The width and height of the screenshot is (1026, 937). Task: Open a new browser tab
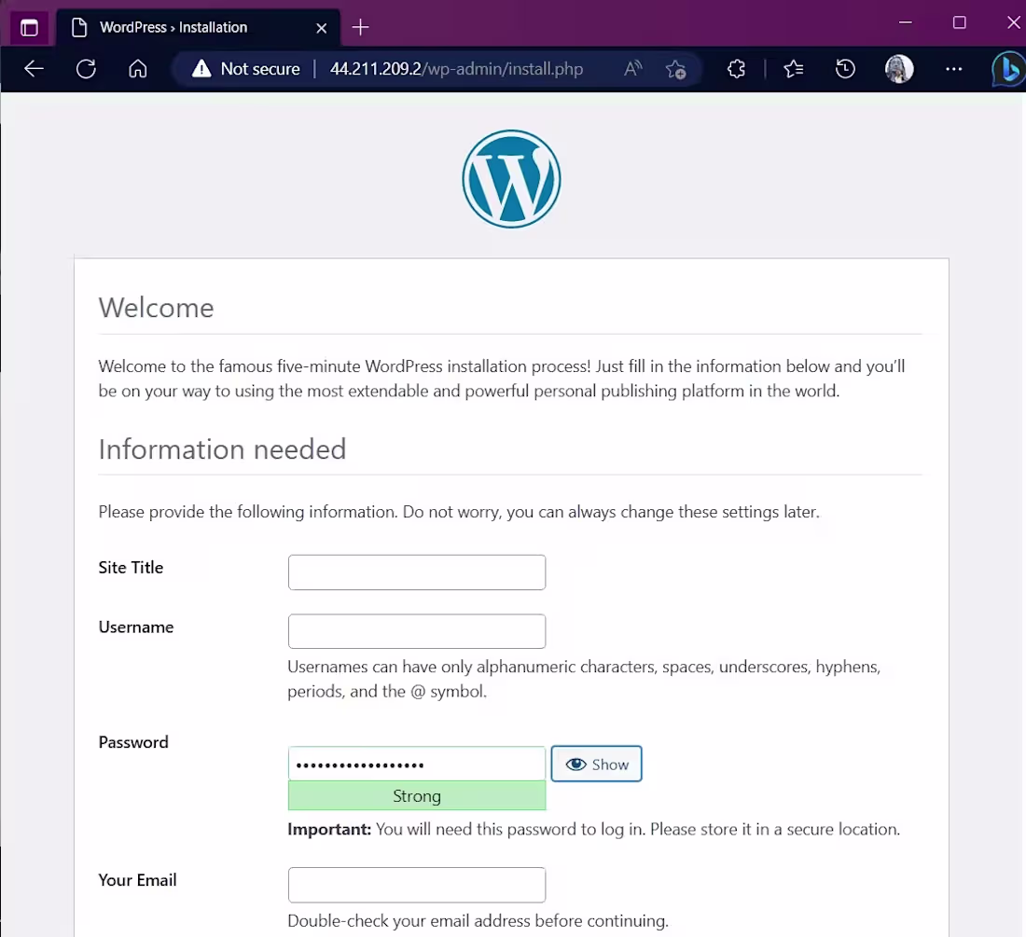pyautogui.click(x=360, y=27)
